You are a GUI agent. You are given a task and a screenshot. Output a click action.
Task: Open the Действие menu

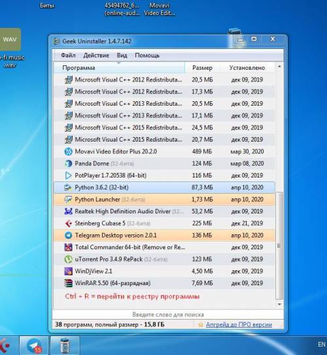96,55
